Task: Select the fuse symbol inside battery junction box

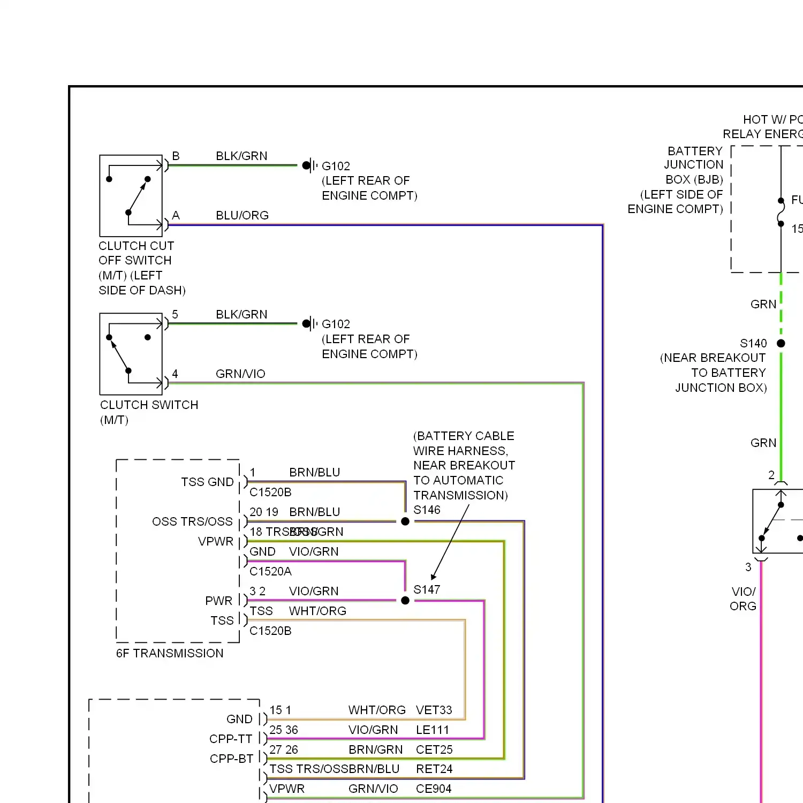Action: tap(781, 212)
